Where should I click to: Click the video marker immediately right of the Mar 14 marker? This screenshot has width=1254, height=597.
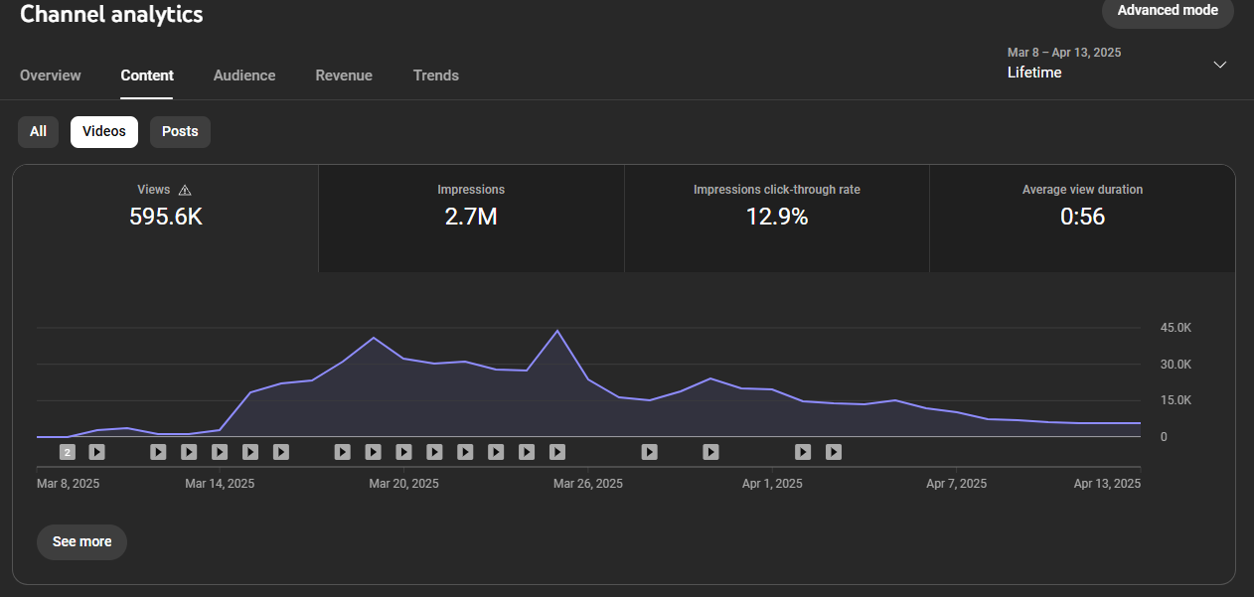[250, 452]
